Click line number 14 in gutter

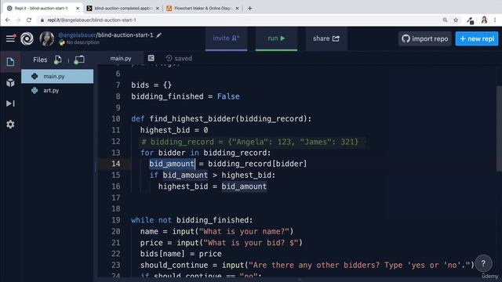[116, 164]
